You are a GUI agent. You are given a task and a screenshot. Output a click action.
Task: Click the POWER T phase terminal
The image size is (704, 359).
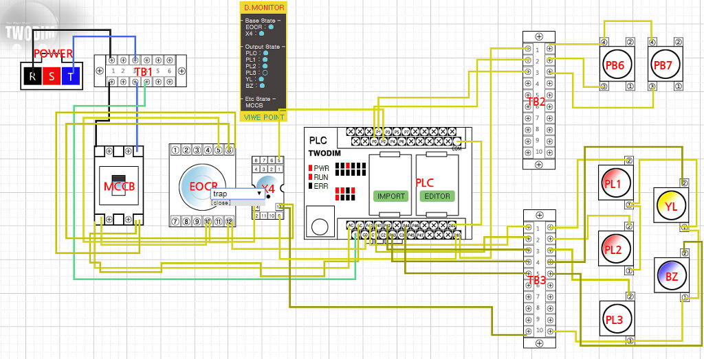pyautogui.click(x=71, y=77)
